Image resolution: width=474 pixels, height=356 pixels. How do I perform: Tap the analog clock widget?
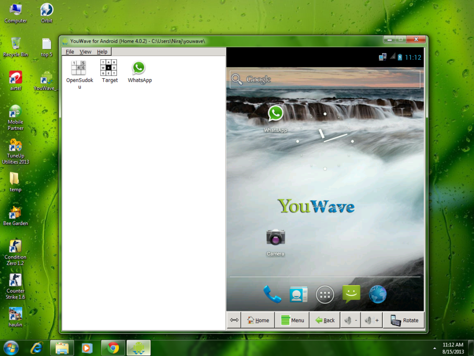coord(325,141)
